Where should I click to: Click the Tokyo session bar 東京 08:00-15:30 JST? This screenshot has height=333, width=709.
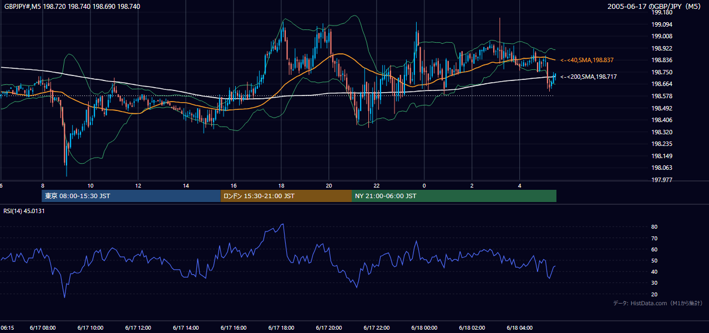[131, 196]
